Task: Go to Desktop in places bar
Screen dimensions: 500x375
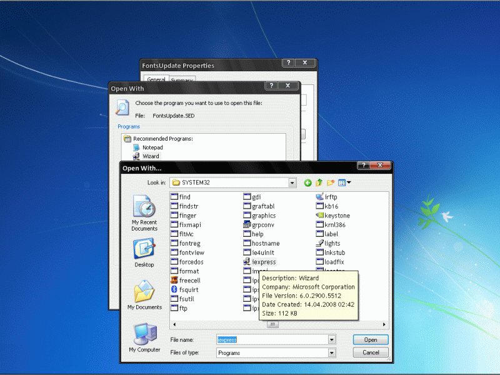Action: pyautogui.click(x=144, y=252)
